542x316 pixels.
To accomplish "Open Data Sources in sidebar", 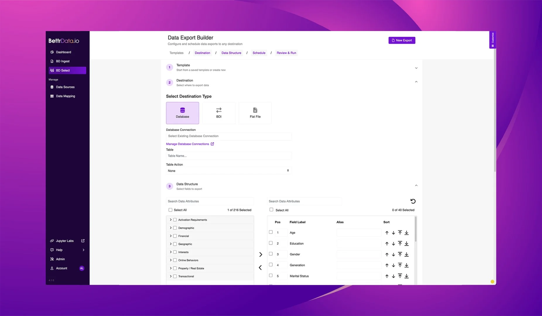I will (65, 87).
